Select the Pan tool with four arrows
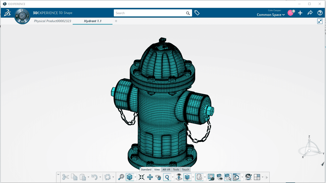The width and height of the screenshot is (326, 183). click(x=150, y=177)
